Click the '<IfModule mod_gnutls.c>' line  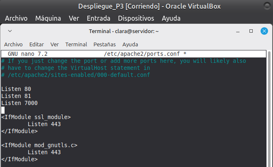click(x=39, y=145)
